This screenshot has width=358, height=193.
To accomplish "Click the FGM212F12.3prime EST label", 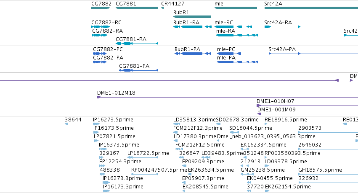I will (x=198, y=128).
